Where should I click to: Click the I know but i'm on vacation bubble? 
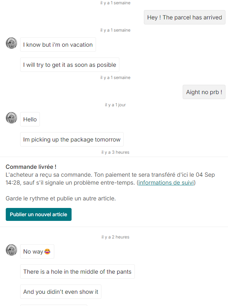pyautogui.click(x=58, y=45)
